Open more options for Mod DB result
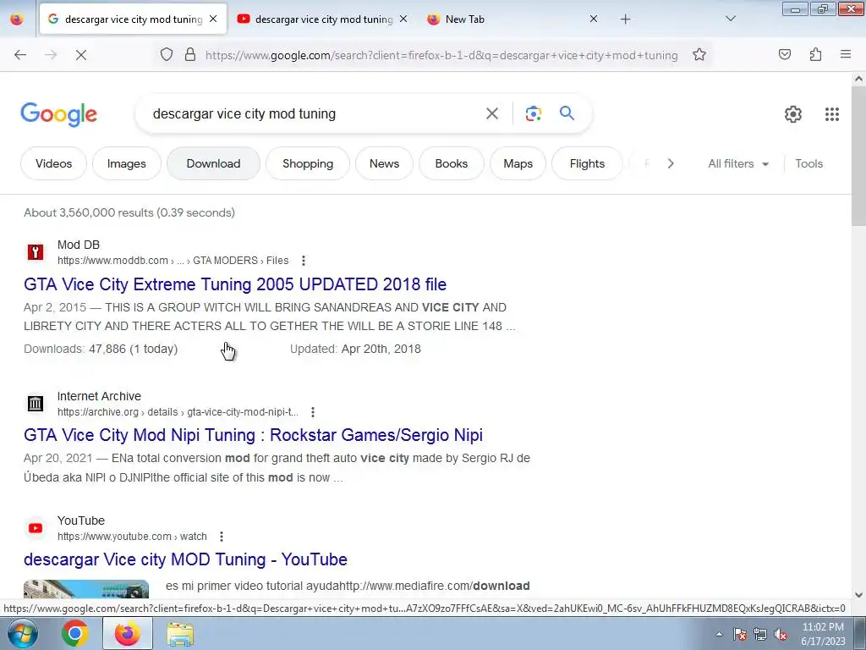Image resolution: width=866 pixels, height=650 pixels. click(304, 261)
